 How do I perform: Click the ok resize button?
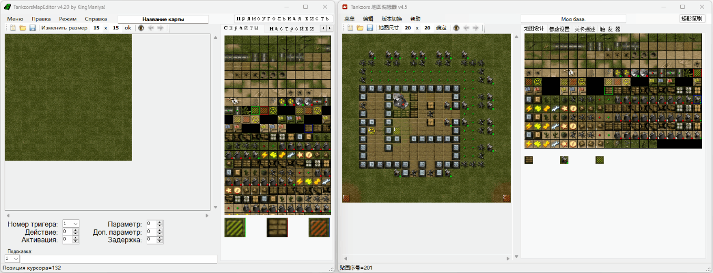(128, 28)
